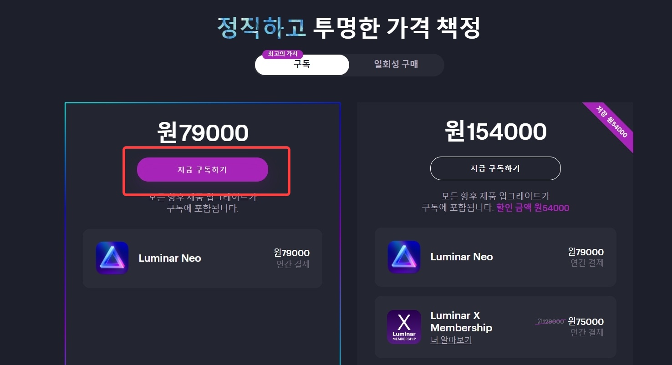Click 지금 구독하기 on the 원79000 plan
The image size is (672, 365).
tap(203, 169)
